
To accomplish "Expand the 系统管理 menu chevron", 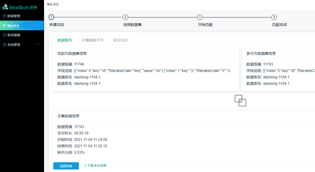I will 38,44.
